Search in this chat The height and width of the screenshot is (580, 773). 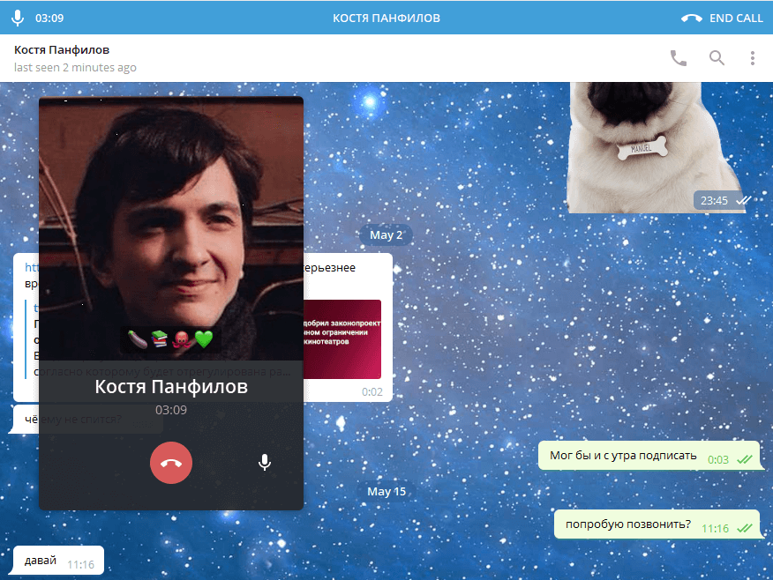[x=717, y=58]
